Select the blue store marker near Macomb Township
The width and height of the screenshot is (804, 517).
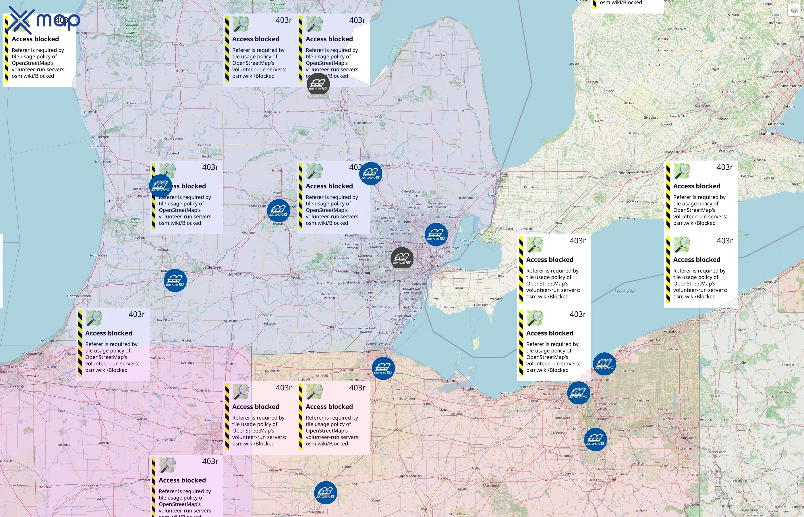pyautogui.click(x=436, y=234)
